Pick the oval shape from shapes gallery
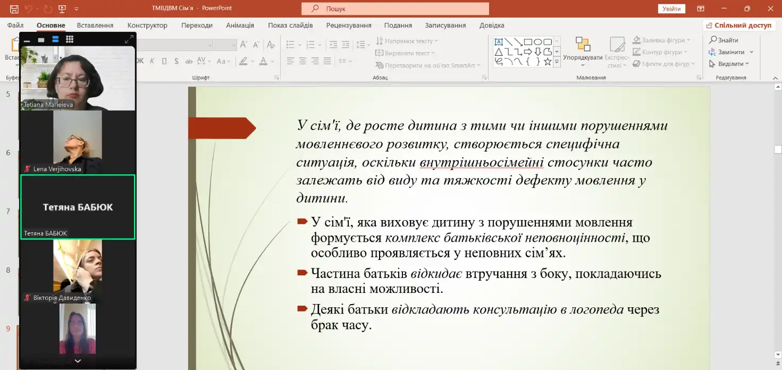The width and height of the screenshot is (782, 370). 537,42
